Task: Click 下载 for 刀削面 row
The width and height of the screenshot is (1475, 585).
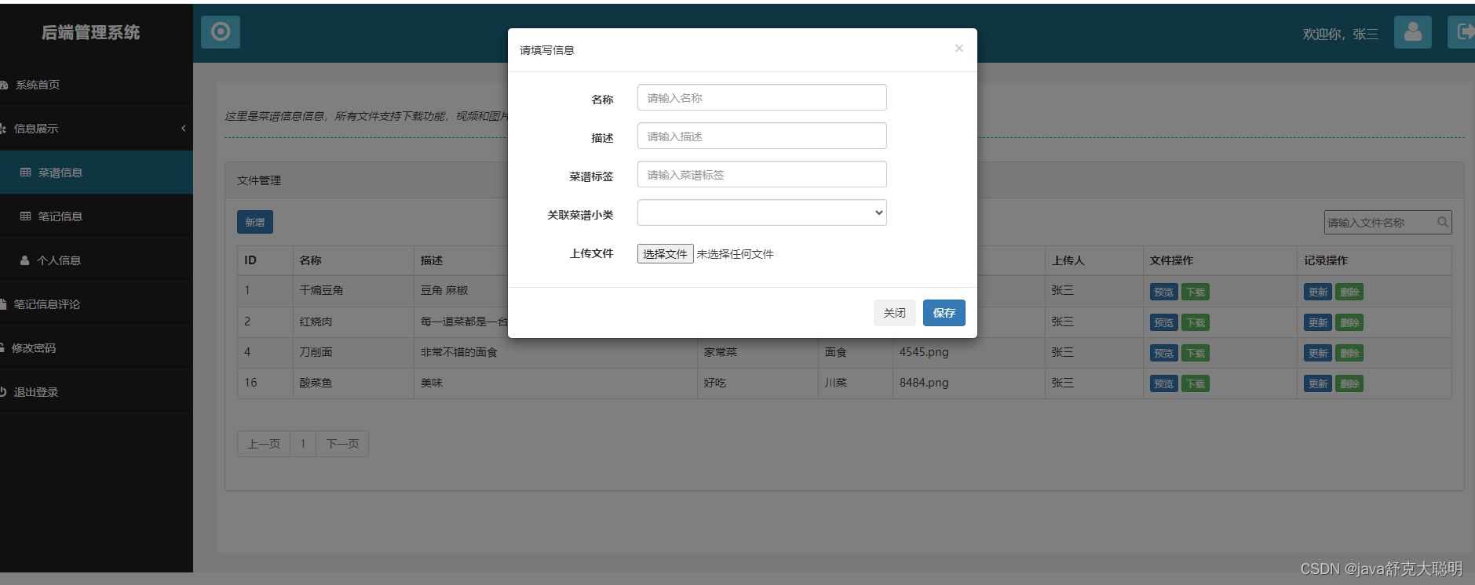Action: 1196,353
